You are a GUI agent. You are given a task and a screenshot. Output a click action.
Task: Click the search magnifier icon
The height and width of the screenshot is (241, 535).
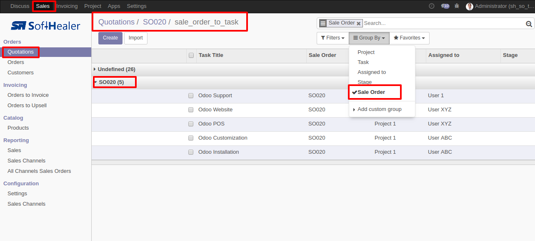click(529, 24)
